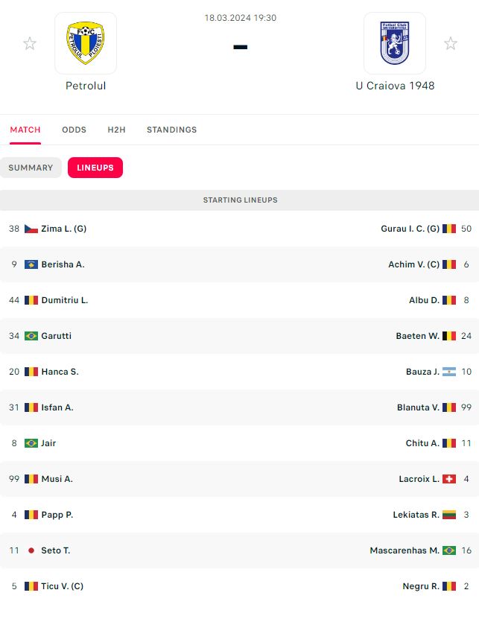
Task: Click the Kosovo flag beside Berisha A.
Action: [31, 264]
